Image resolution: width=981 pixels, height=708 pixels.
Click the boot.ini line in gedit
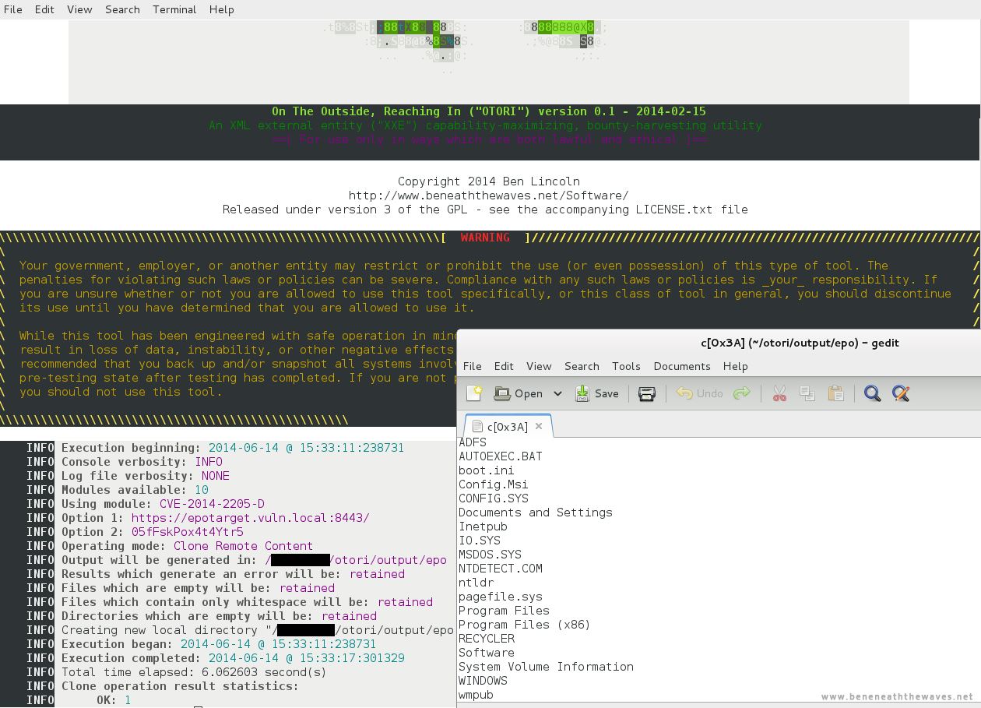[487, 470]
